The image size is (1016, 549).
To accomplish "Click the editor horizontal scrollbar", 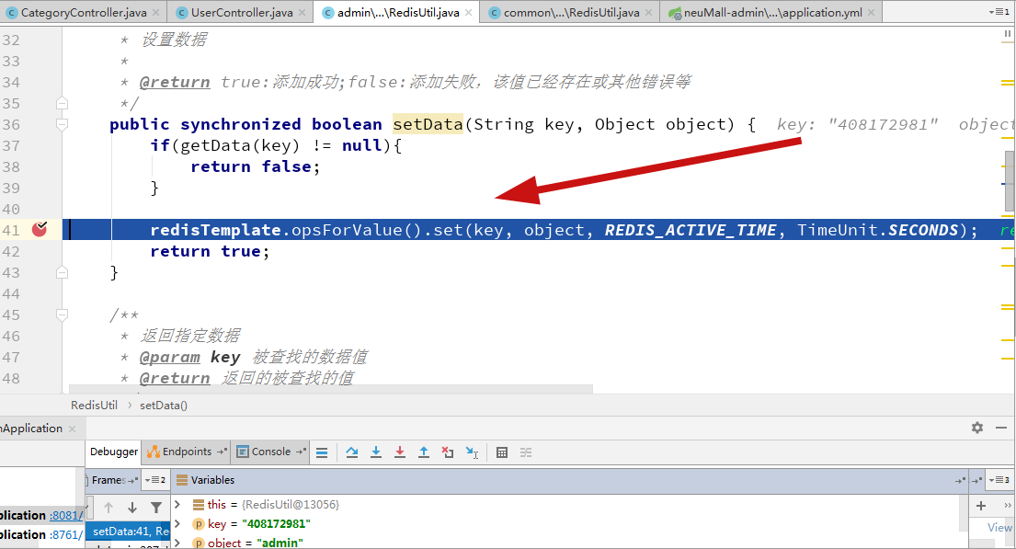I will [331, 389].
